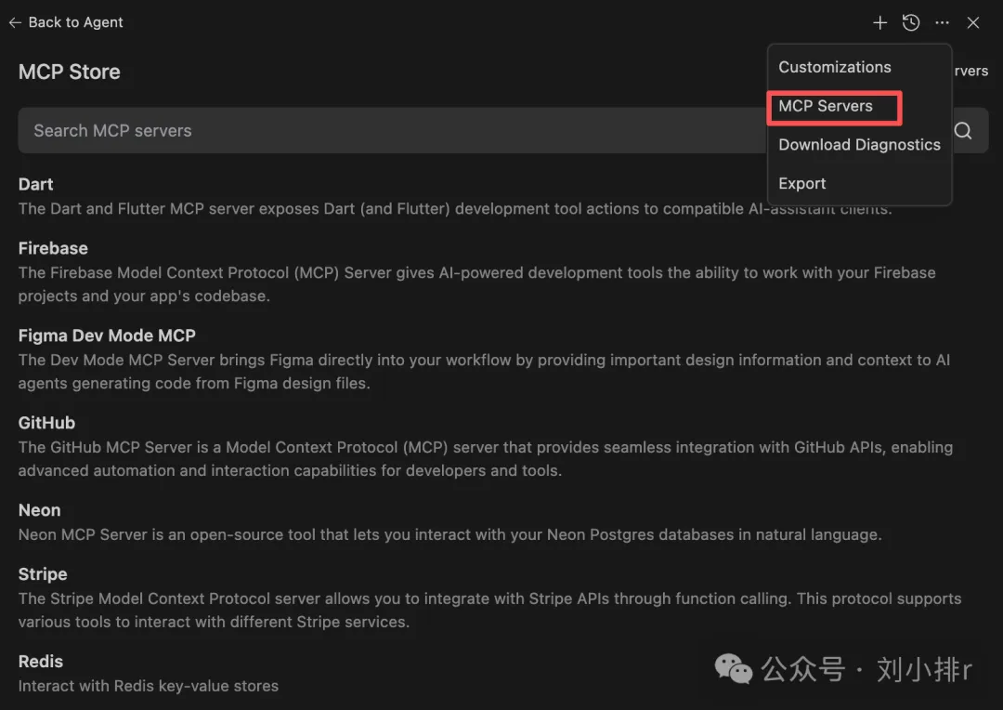Start a new conversation with plus icon

coord(879,23)
